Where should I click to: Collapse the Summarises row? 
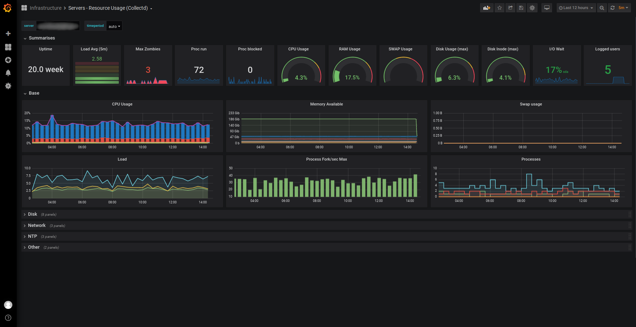[x=41, y=38]
